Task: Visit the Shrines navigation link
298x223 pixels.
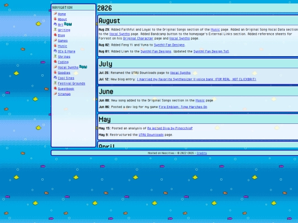Action: tap(64, 57)
